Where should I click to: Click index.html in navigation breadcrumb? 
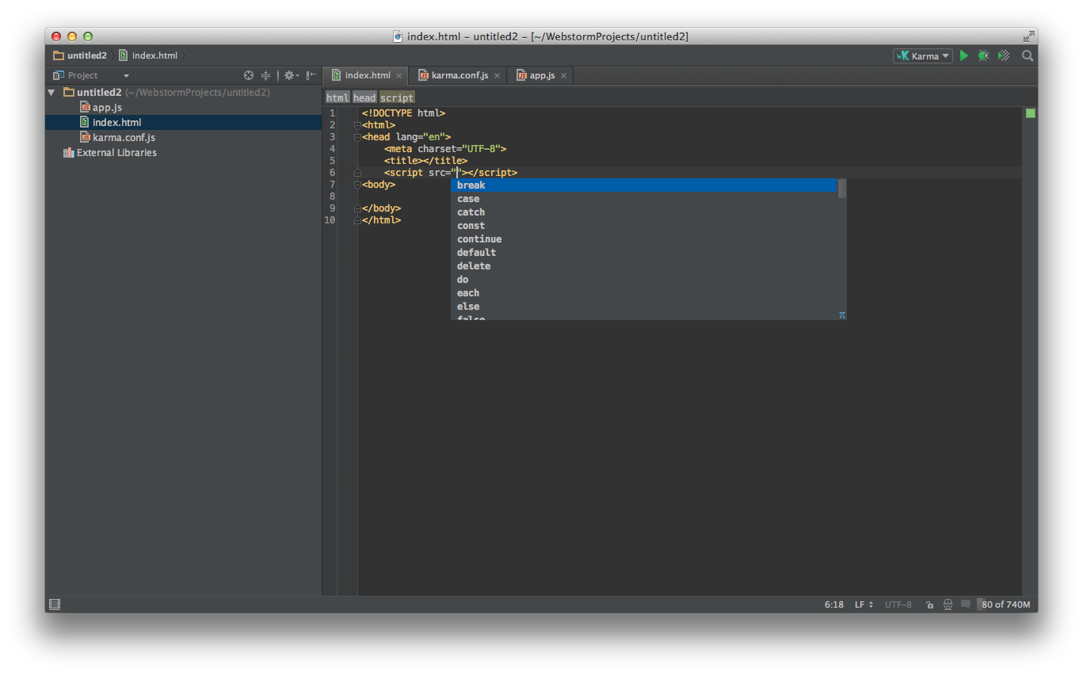click(148, 55)
